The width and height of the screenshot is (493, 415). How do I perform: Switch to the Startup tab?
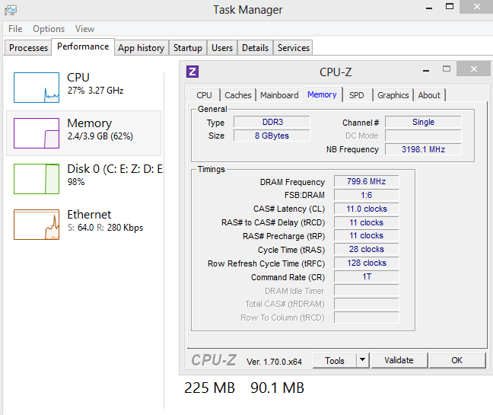point(188,48)
